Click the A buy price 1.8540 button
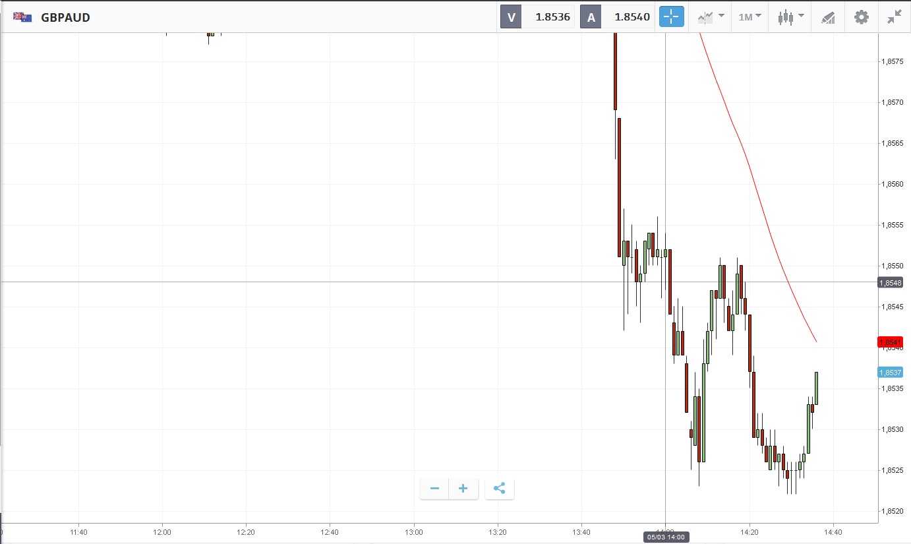This screenshot has height=544, width=911. 617,17
